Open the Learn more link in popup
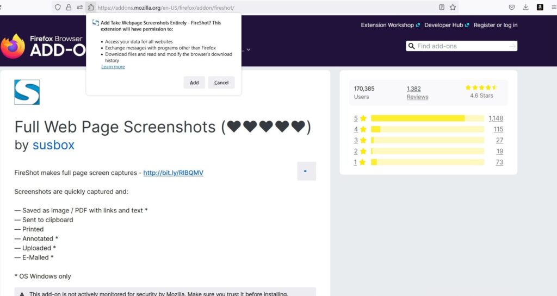 (113, 67)
